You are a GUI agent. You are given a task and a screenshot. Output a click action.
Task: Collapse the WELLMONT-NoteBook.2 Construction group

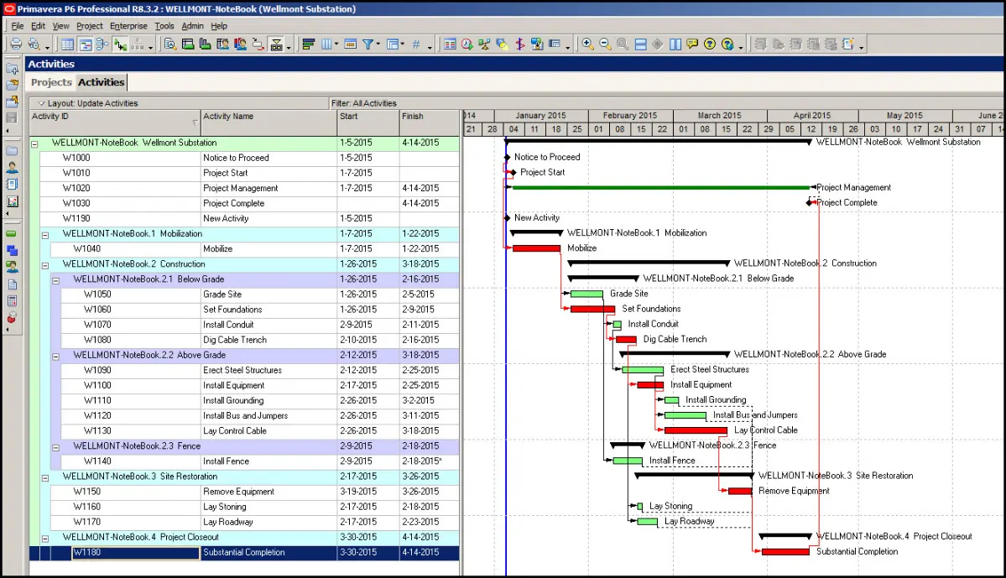[x=45, y=265]
